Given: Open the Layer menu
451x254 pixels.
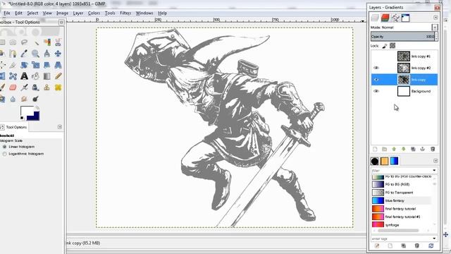Looking at the screenshot, I should point(78,13).
